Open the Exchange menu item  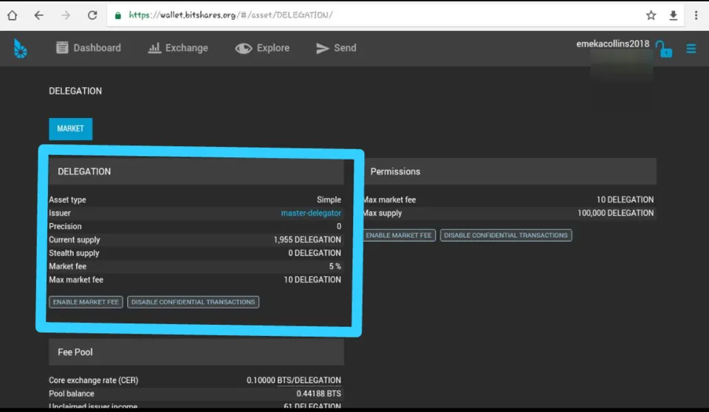(x=178, y=47)
